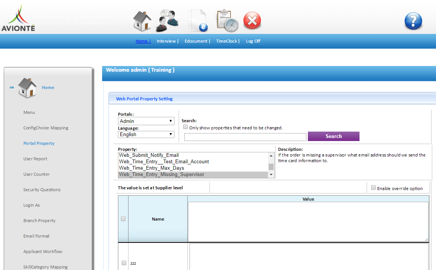Click the Search text input field
The width and height of the screenshot is (436, 270).
tap(245, 137)
